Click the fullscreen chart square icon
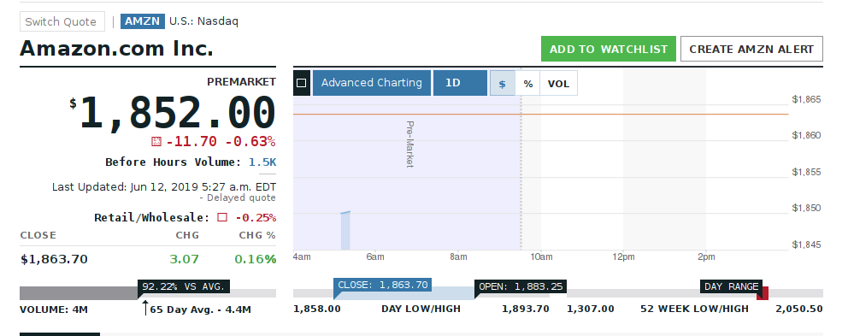Screen dimensions: 848x336 point(302,83)
